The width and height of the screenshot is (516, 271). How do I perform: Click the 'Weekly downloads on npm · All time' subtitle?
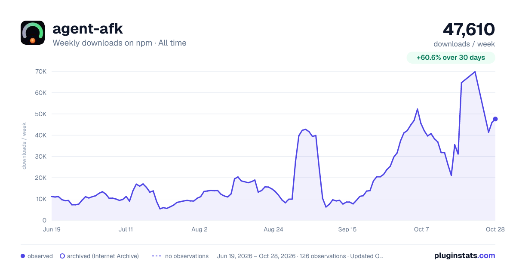point(120,43)
